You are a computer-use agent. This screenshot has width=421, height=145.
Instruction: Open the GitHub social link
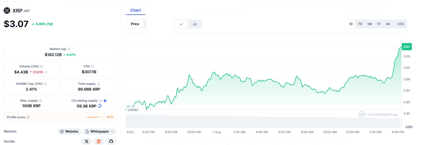pos(111,141)
